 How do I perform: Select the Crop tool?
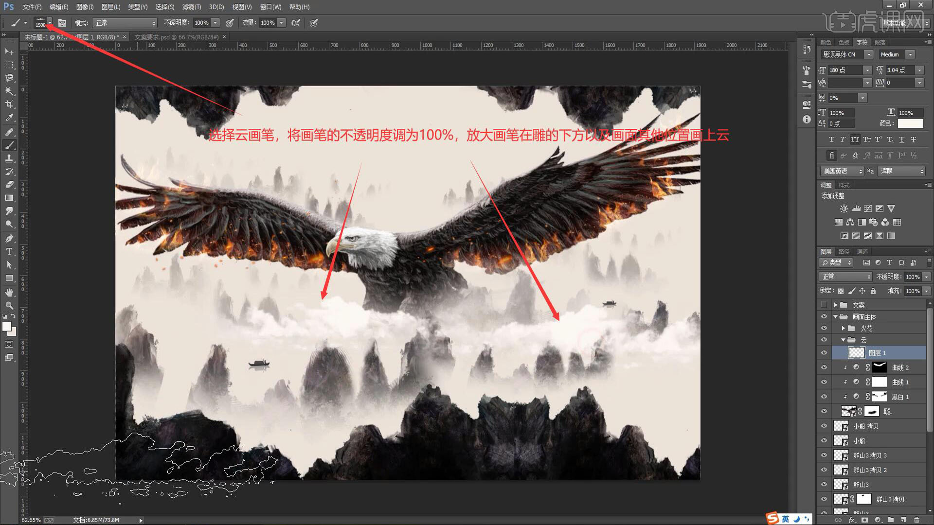coord(9,105)
